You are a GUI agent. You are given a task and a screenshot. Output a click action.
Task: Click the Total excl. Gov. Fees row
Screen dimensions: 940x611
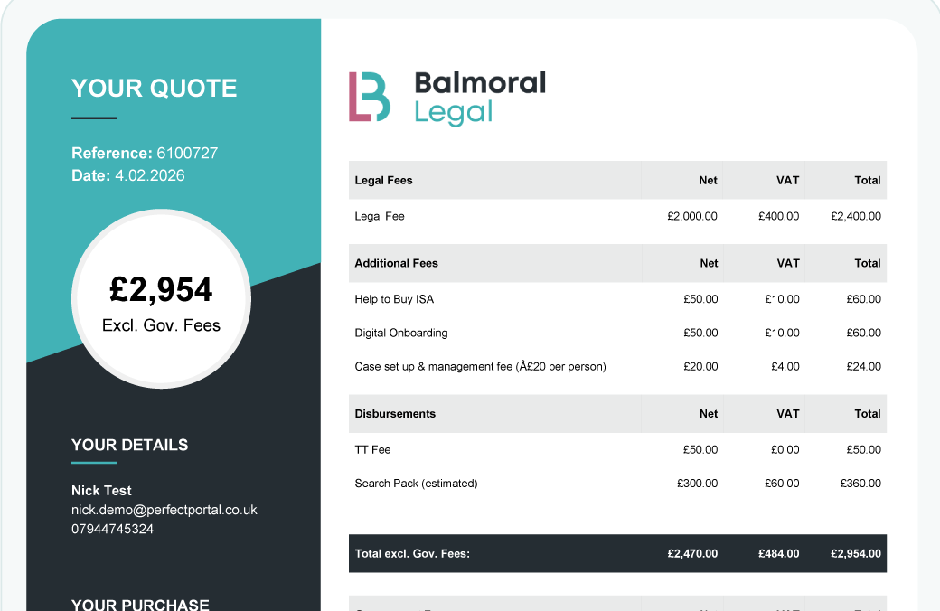point(412,554)
